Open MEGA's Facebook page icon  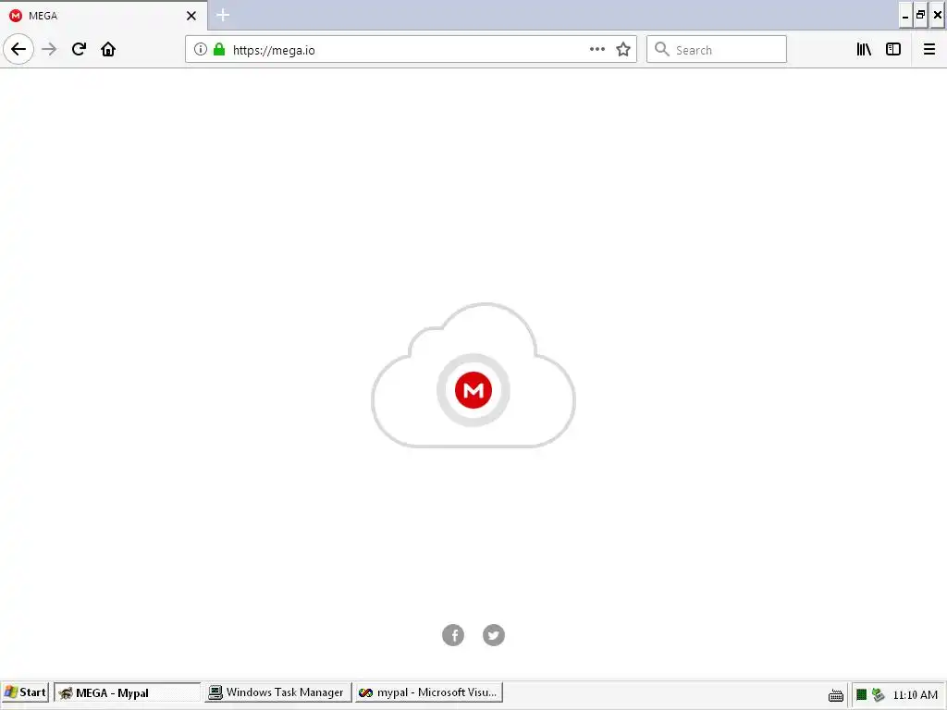pyautogui.click(x=453, y=635)
